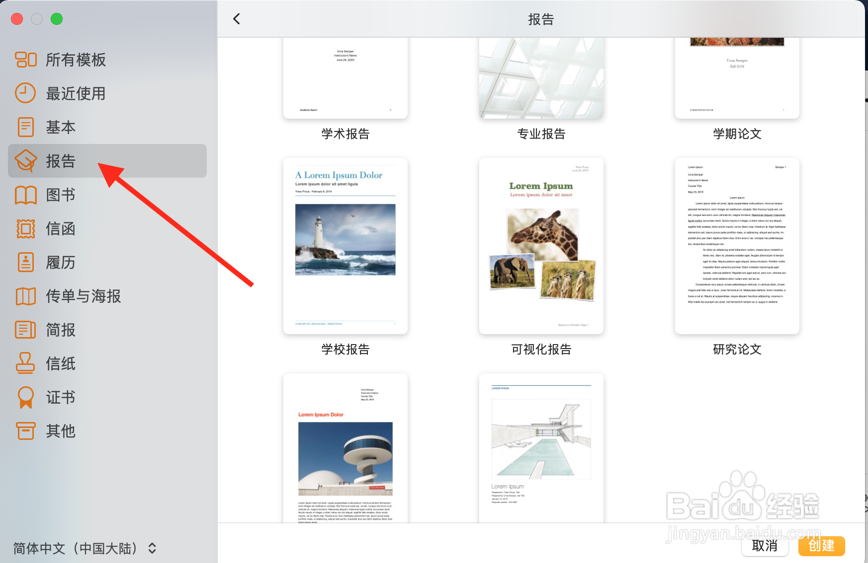
Task: Select the 信函 letter templates icon
Action: pos(26,229)
